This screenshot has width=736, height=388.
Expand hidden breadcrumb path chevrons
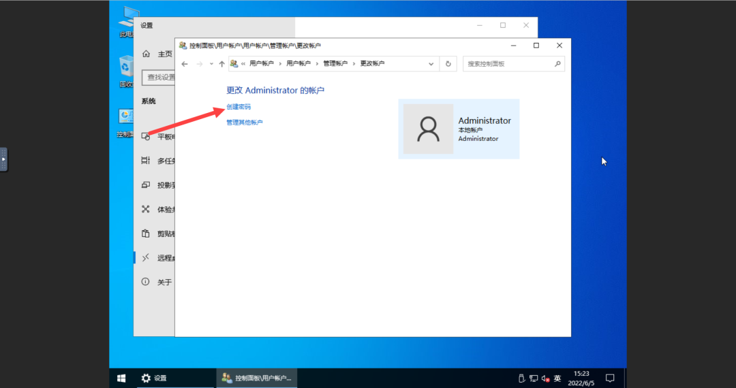243,64
